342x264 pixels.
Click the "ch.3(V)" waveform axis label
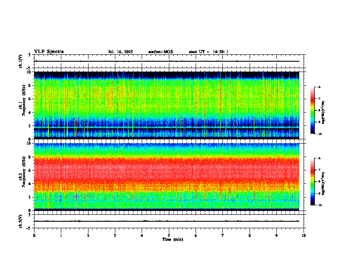tap(20, 221)
